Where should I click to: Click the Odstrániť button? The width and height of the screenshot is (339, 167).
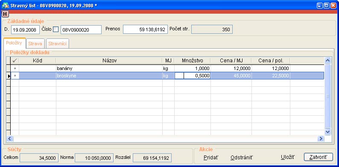tap(242, 157)
